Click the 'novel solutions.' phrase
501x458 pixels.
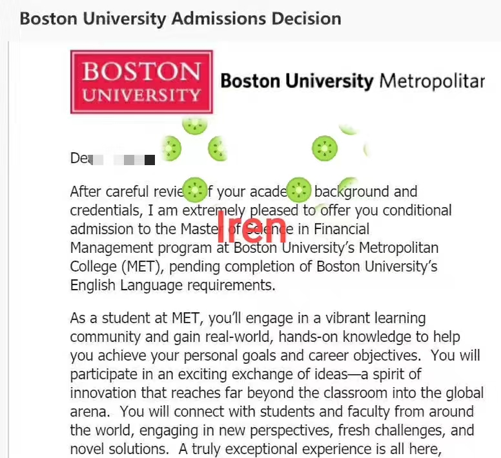119,449
